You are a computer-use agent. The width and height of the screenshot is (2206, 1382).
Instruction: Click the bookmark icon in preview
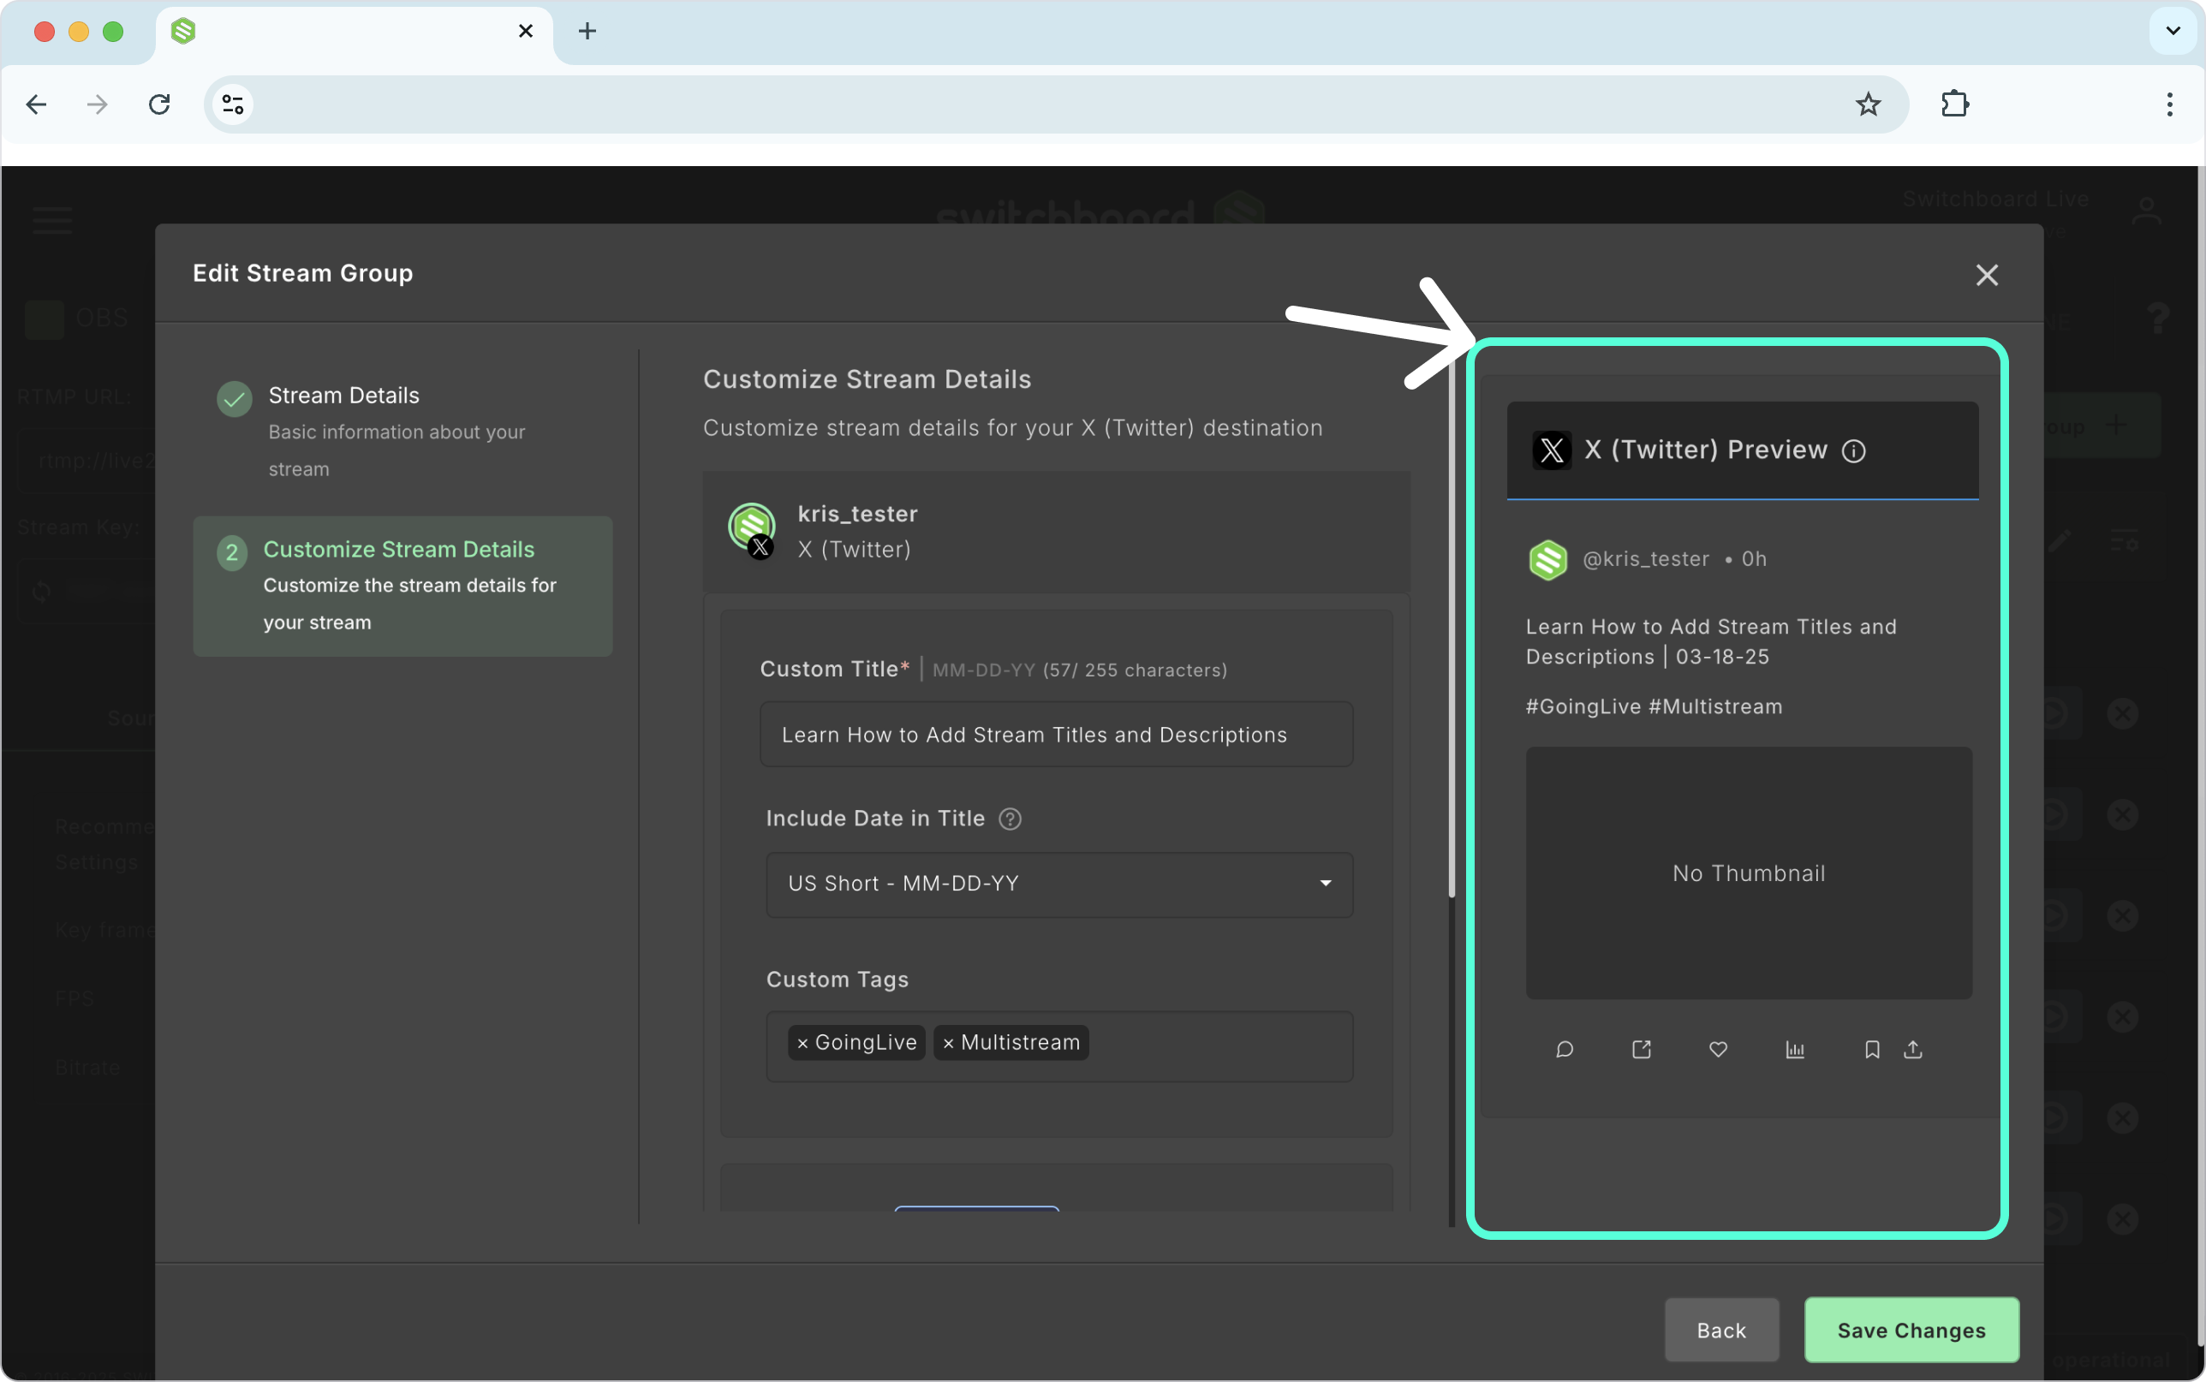(x=1871, y=1049)
